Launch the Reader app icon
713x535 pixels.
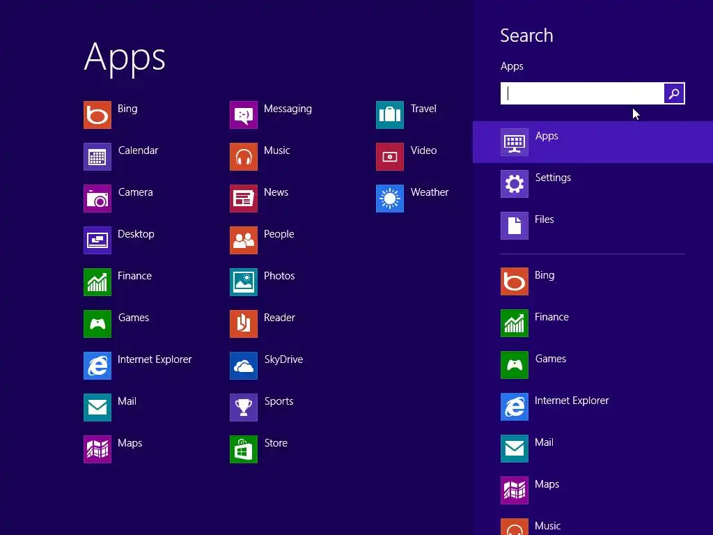(x=244, y=324)
